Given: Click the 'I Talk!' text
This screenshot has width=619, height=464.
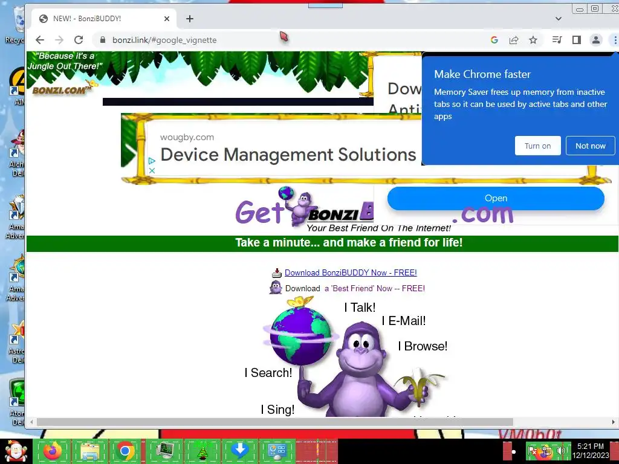Looking at the screenshot, I should (x=360, y=308).
